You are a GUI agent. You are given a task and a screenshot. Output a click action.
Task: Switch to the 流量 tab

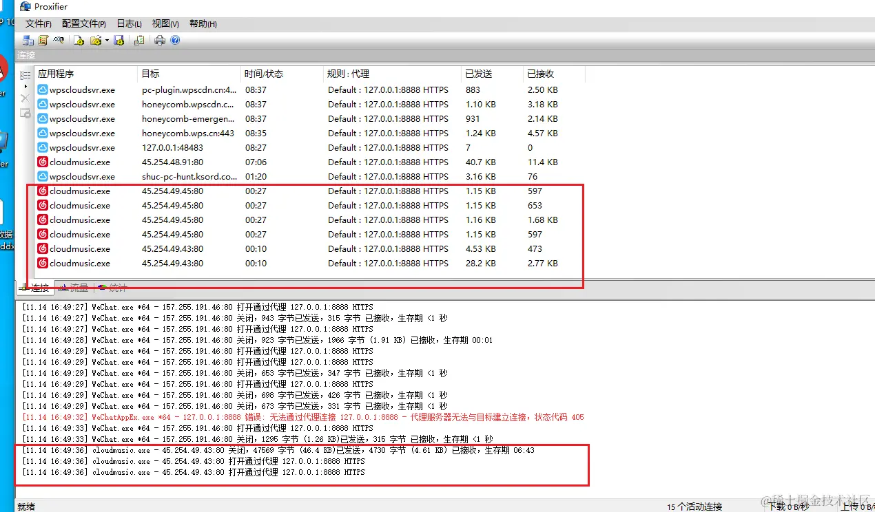pyautogui.click(x=73, y=288)
